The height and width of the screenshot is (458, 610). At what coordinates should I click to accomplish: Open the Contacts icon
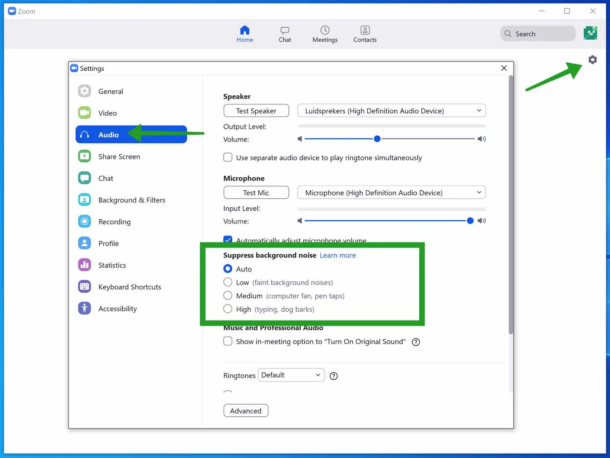point(365,30)
